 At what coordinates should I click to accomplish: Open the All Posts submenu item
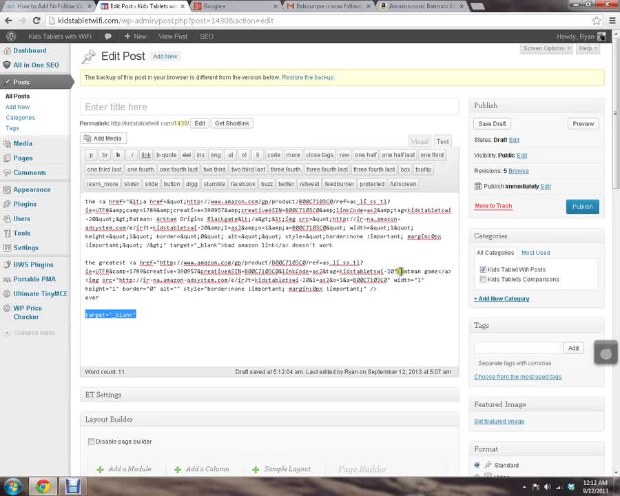pyautogui.click(x=17, y=96)
